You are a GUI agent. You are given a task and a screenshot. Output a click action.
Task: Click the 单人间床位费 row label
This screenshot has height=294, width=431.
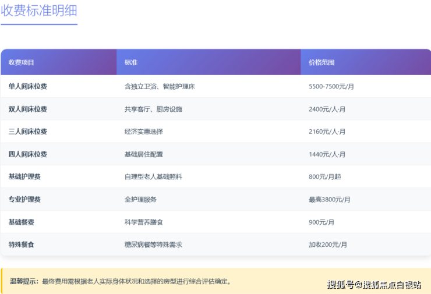click(28, 86)
